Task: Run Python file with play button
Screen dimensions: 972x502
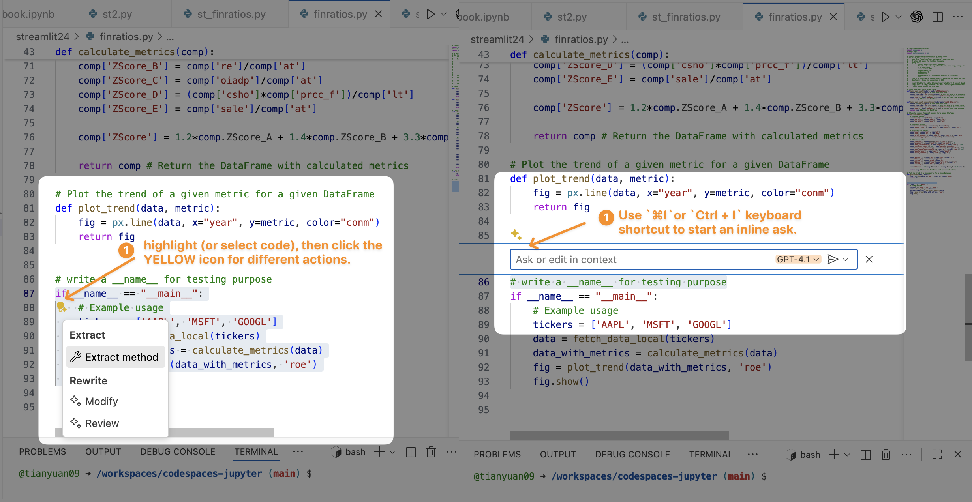Action: [886, 17]
